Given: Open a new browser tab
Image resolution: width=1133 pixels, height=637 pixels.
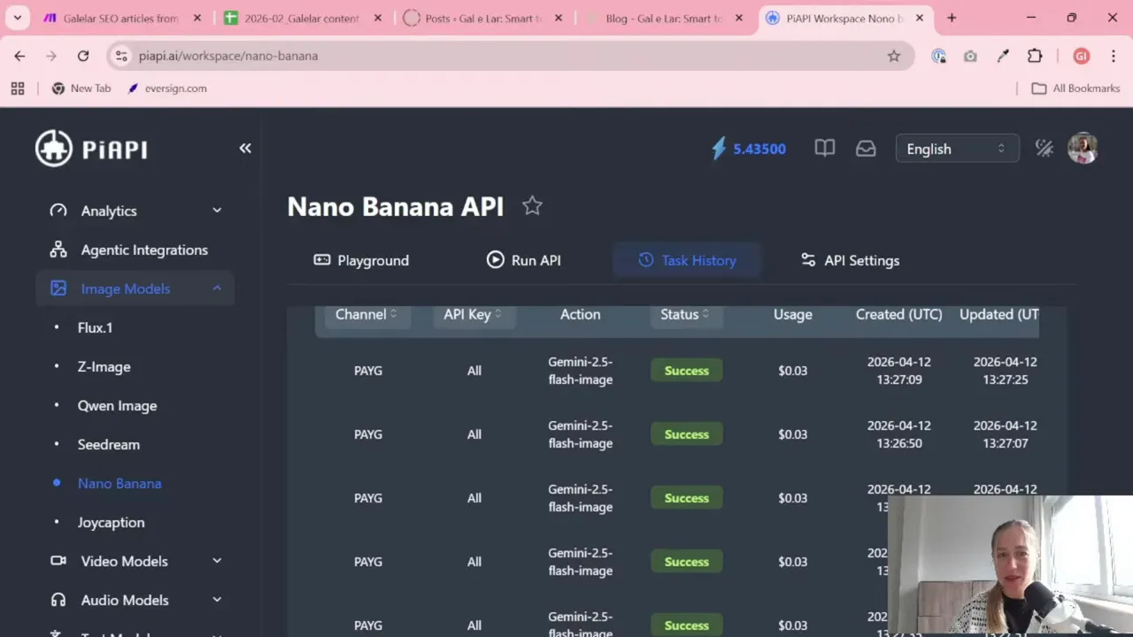Looking at the screenshot, I should click(x=952, y=18).
